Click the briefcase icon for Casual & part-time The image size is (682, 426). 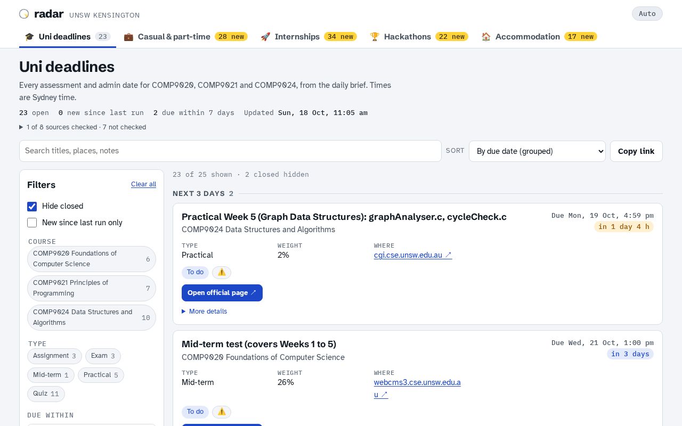coord(128,37)
